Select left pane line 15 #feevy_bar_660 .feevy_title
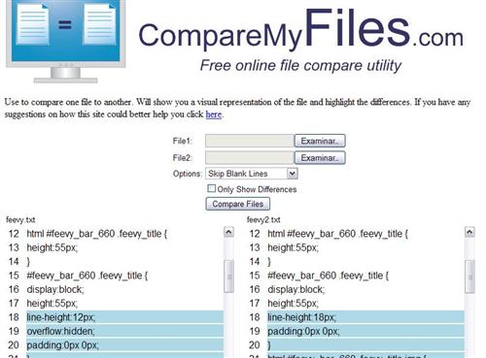The height and width of the screenshot is (358, 486). pos(87,276)
